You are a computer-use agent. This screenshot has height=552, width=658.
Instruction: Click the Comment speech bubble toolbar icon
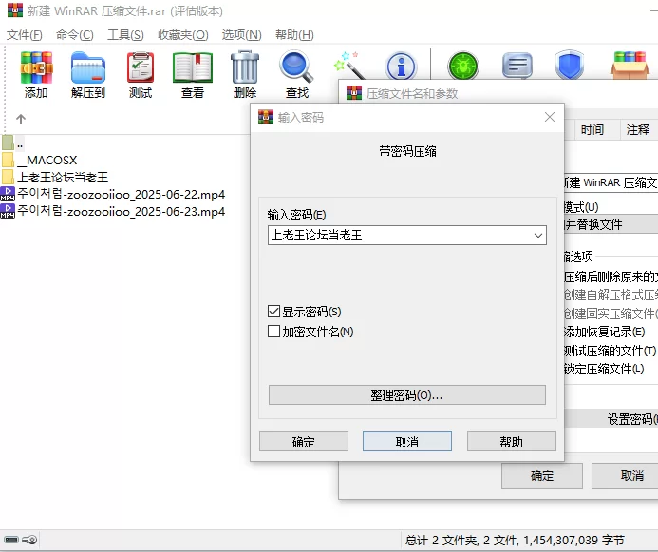pyautogui.click(x=517, y=66)
